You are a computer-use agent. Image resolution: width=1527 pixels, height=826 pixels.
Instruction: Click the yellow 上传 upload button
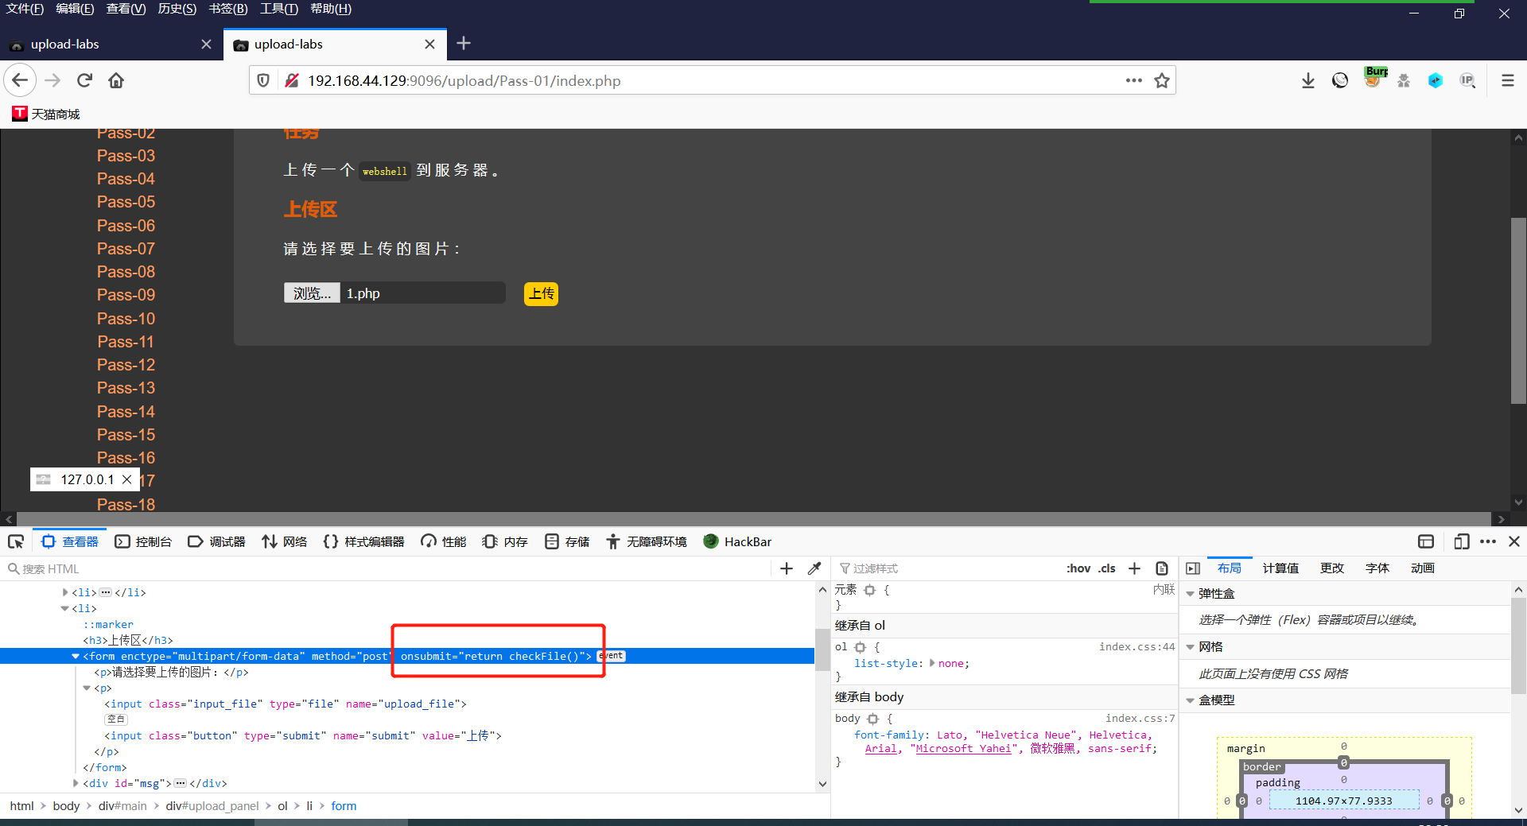coord(541,294)
